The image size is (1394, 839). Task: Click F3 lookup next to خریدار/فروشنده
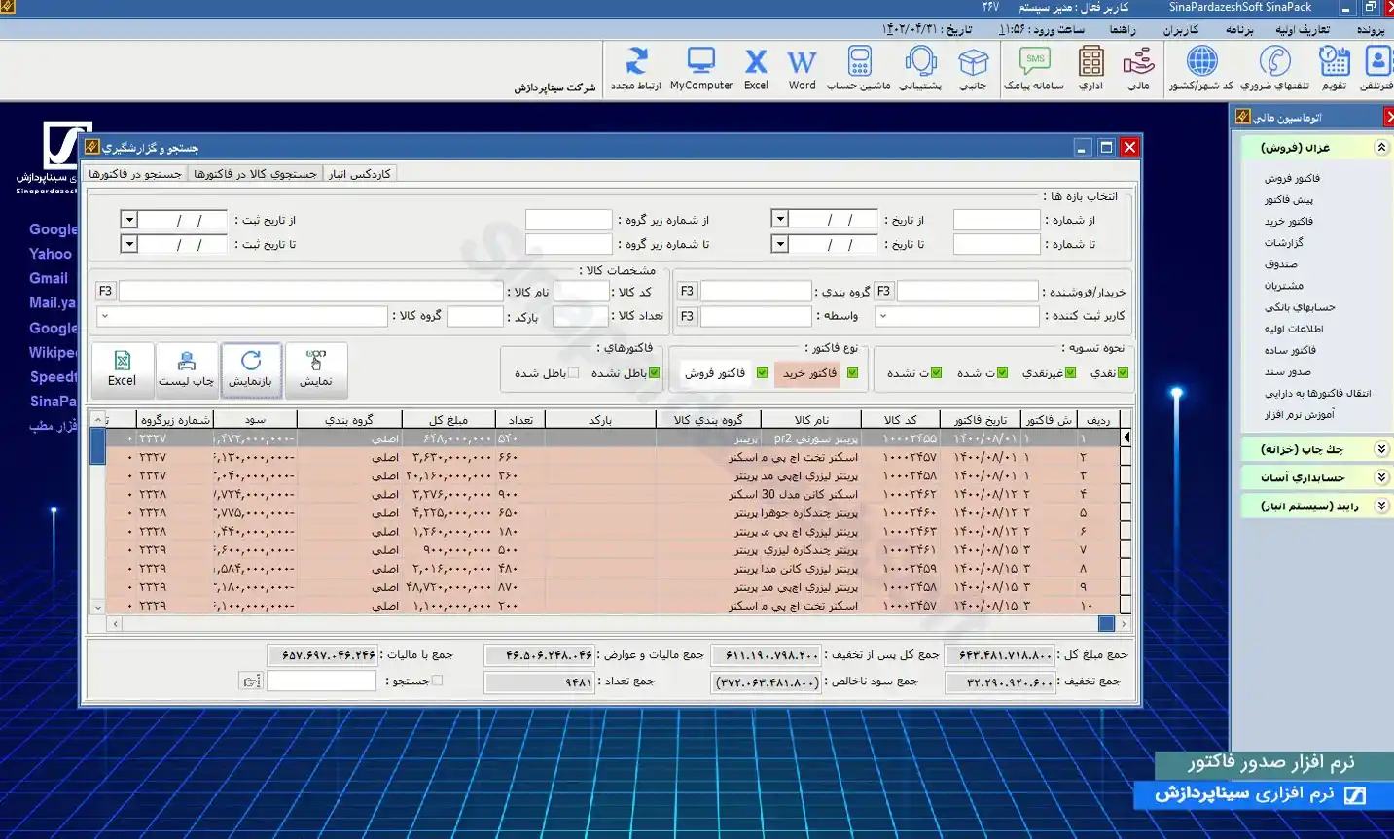[x=883, y=291]
